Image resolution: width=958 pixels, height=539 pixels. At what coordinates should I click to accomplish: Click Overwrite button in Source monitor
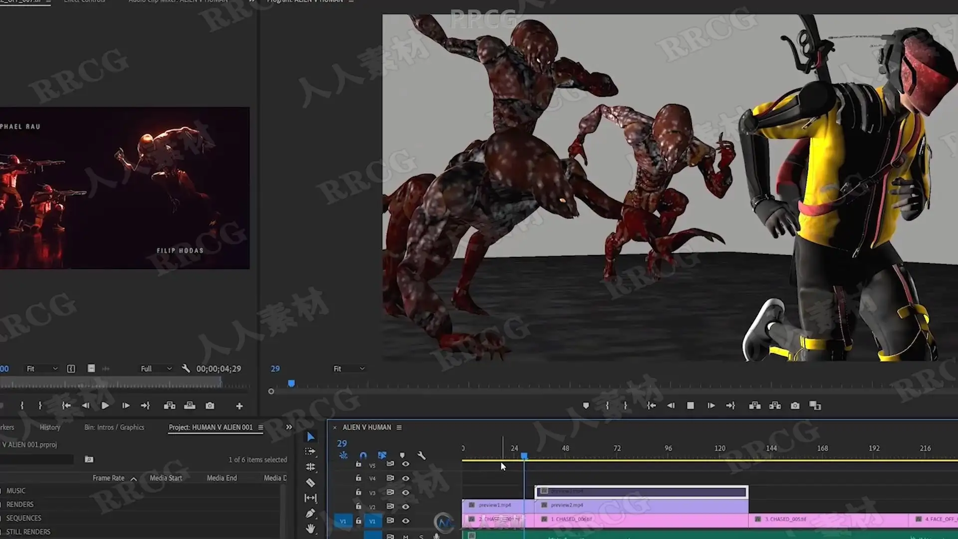190,406
